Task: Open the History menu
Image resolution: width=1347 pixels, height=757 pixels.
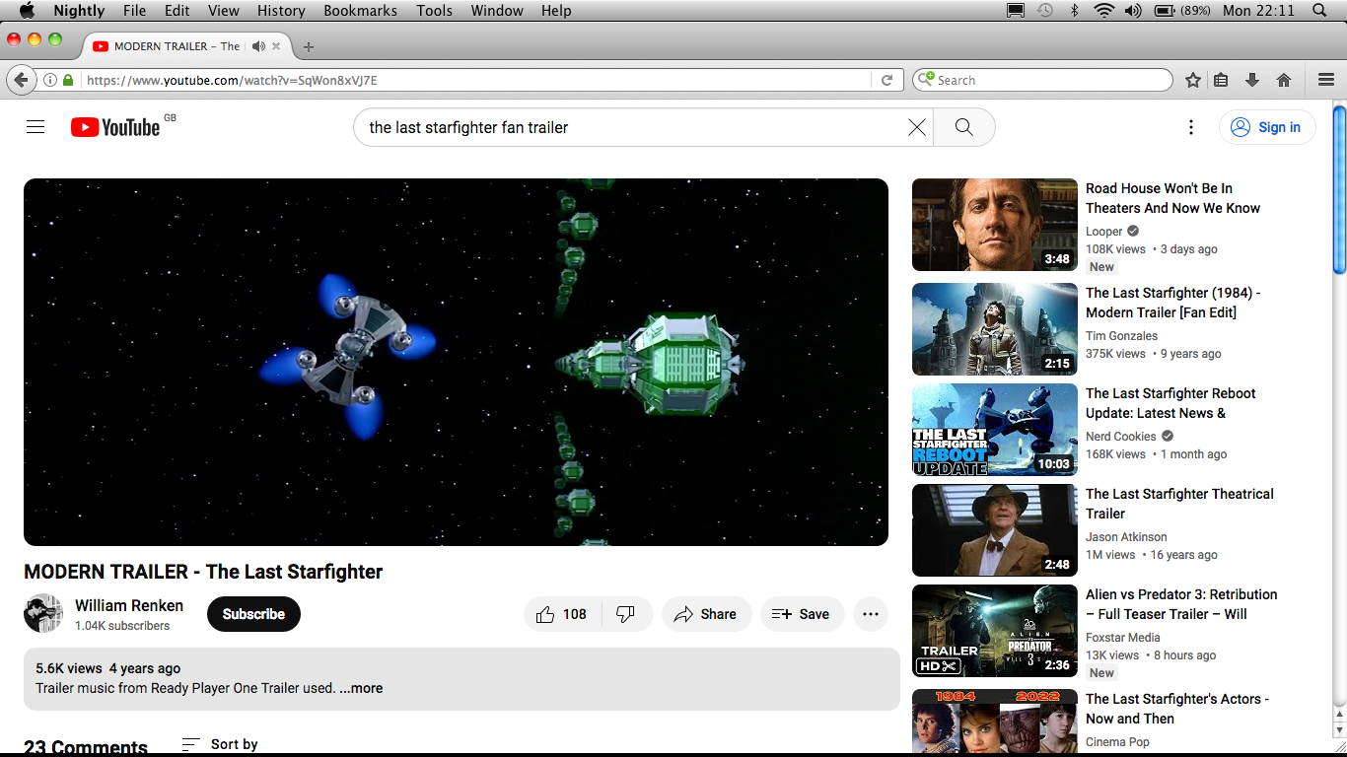Action: pos(281,11)
